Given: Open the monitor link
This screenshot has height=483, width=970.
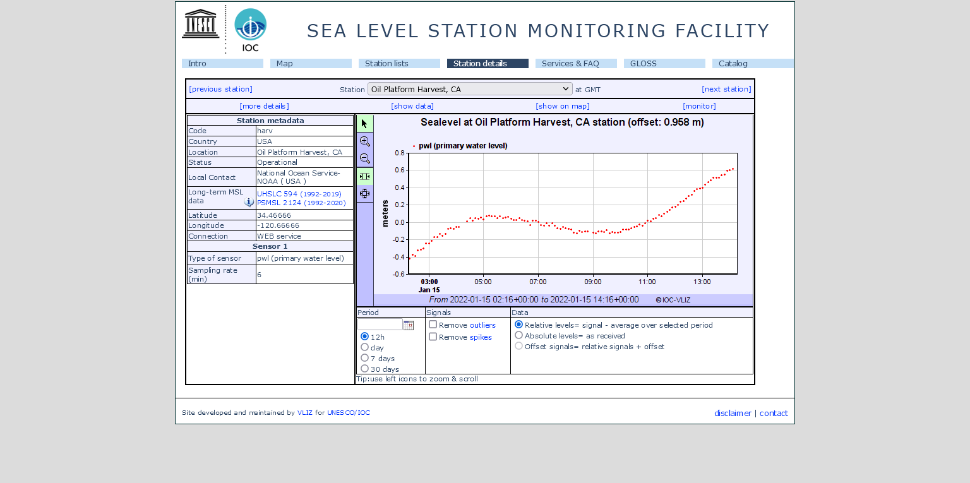Looking at the screenshot, I should tap(699, 106).
